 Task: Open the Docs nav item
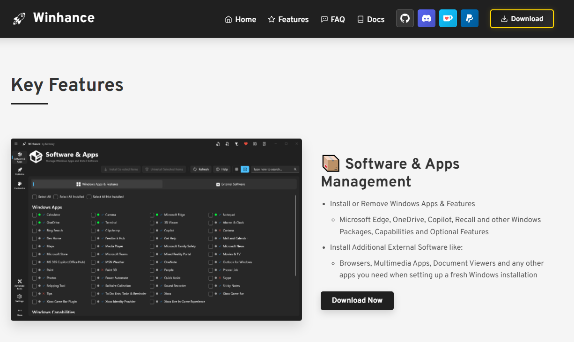point(371,19)
